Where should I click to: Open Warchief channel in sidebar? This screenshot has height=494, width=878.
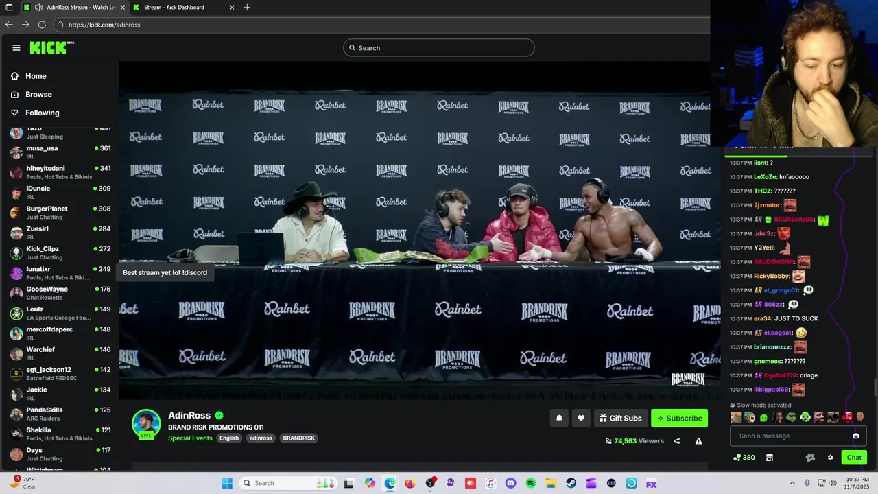click(60, 353)
